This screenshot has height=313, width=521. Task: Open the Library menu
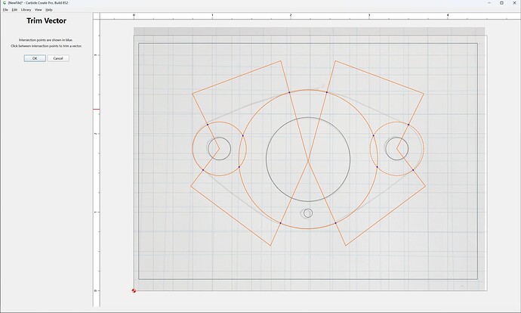(26, 10)
